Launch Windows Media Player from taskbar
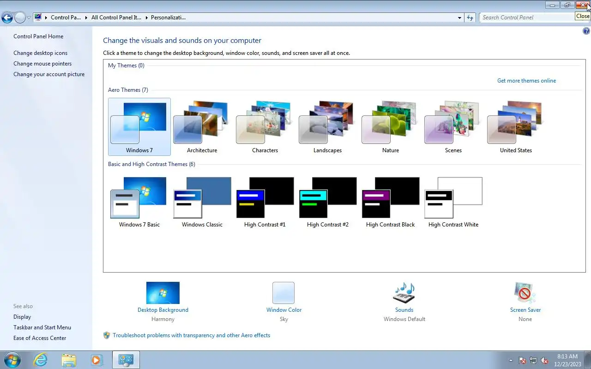This screenshot has height=369, width=591. pyautogui.click(x=96, y=360)
